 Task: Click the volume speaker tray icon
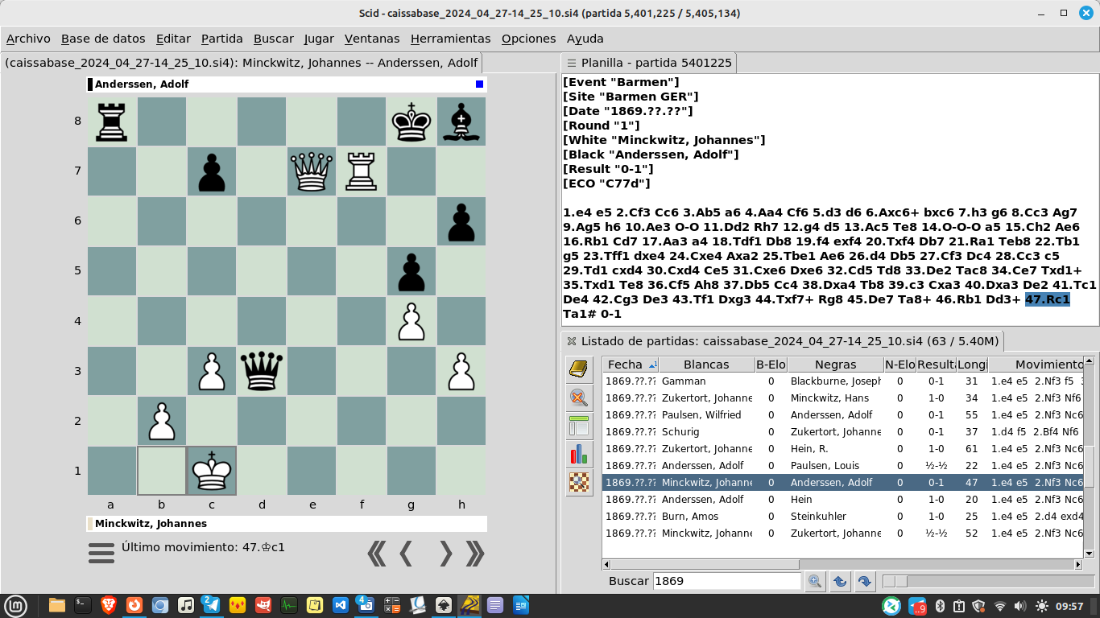[1020, 606]
